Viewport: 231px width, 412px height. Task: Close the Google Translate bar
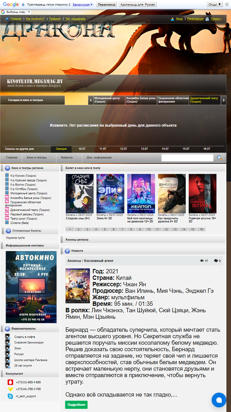point(227,5)
